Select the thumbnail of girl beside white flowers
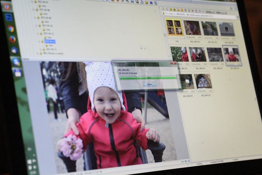262x175 pixels. tap(179, 54)
